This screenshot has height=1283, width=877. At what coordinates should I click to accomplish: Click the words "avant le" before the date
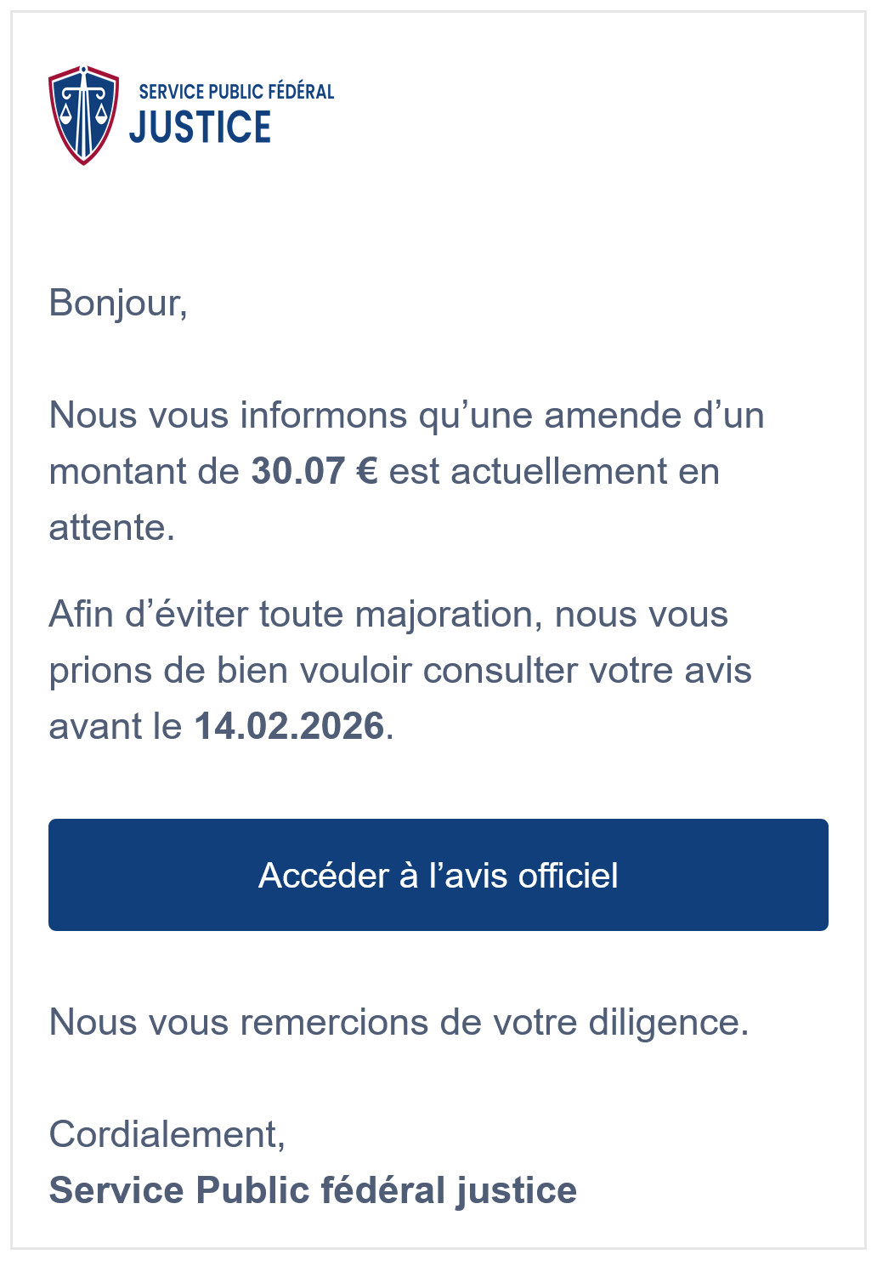coord(116,726)
